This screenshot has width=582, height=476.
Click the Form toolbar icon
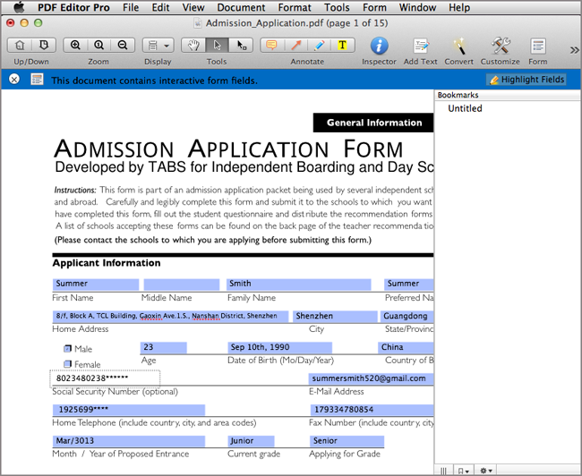point(537,45)
